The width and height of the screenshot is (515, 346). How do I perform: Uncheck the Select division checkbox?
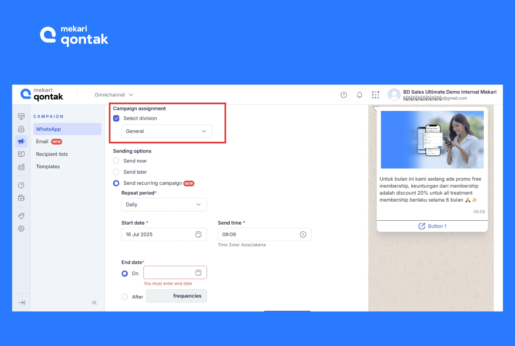point(116,118)
